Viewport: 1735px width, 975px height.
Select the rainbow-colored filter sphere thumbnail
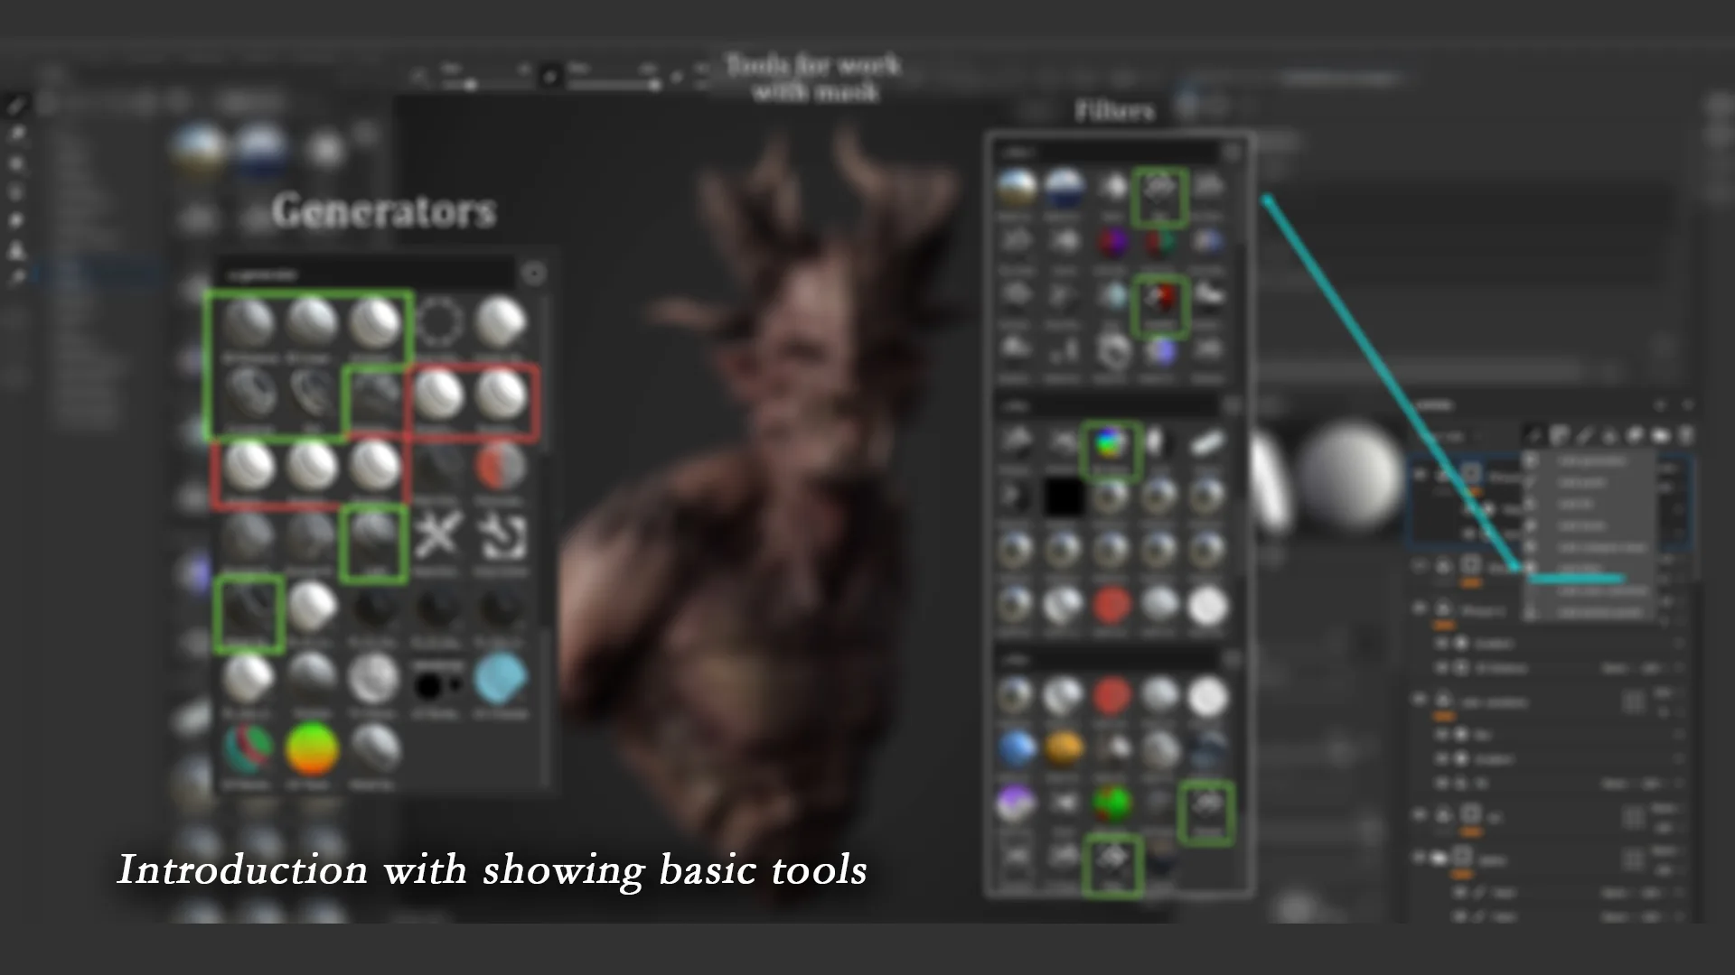(1110, 444)
